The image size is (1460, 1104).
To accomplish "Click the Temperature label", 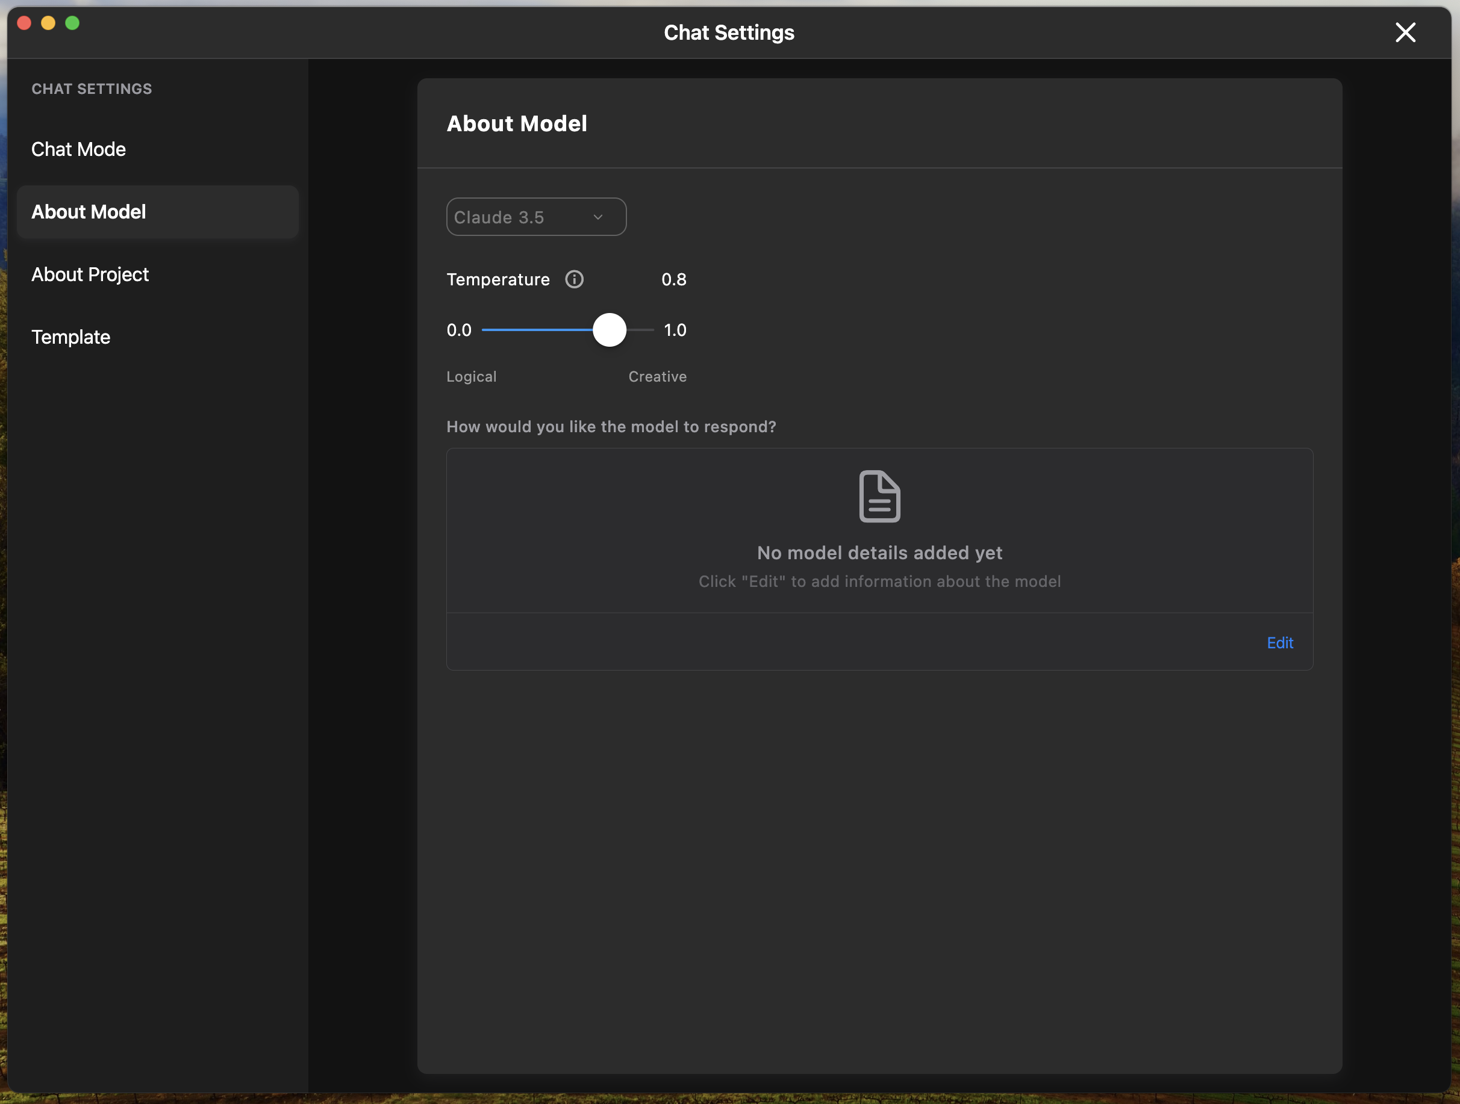I will (x=498, y=280).
